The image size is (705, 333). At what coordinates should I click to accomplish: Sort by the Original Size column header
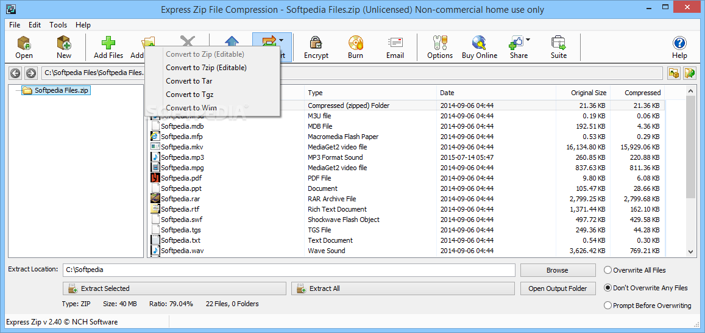(x=583, y=93)
